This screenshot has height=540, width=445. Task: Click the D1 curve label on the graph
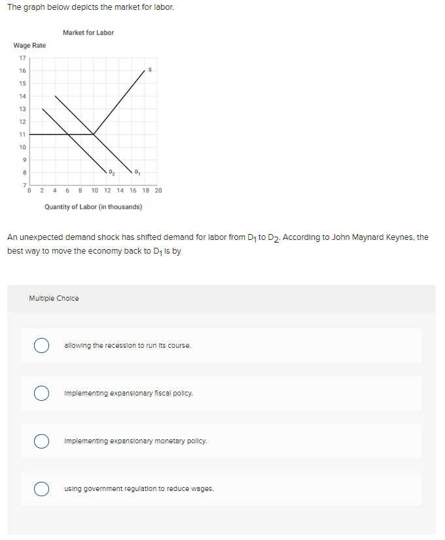(x=137, y=173)
